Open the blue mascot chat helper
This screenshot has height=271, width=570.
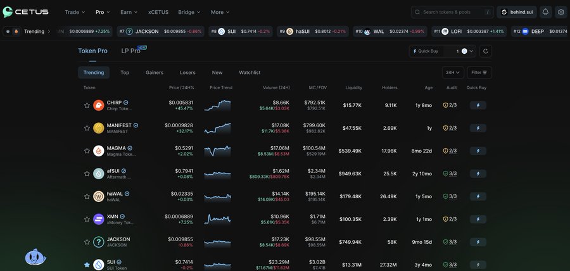(35, 257)
